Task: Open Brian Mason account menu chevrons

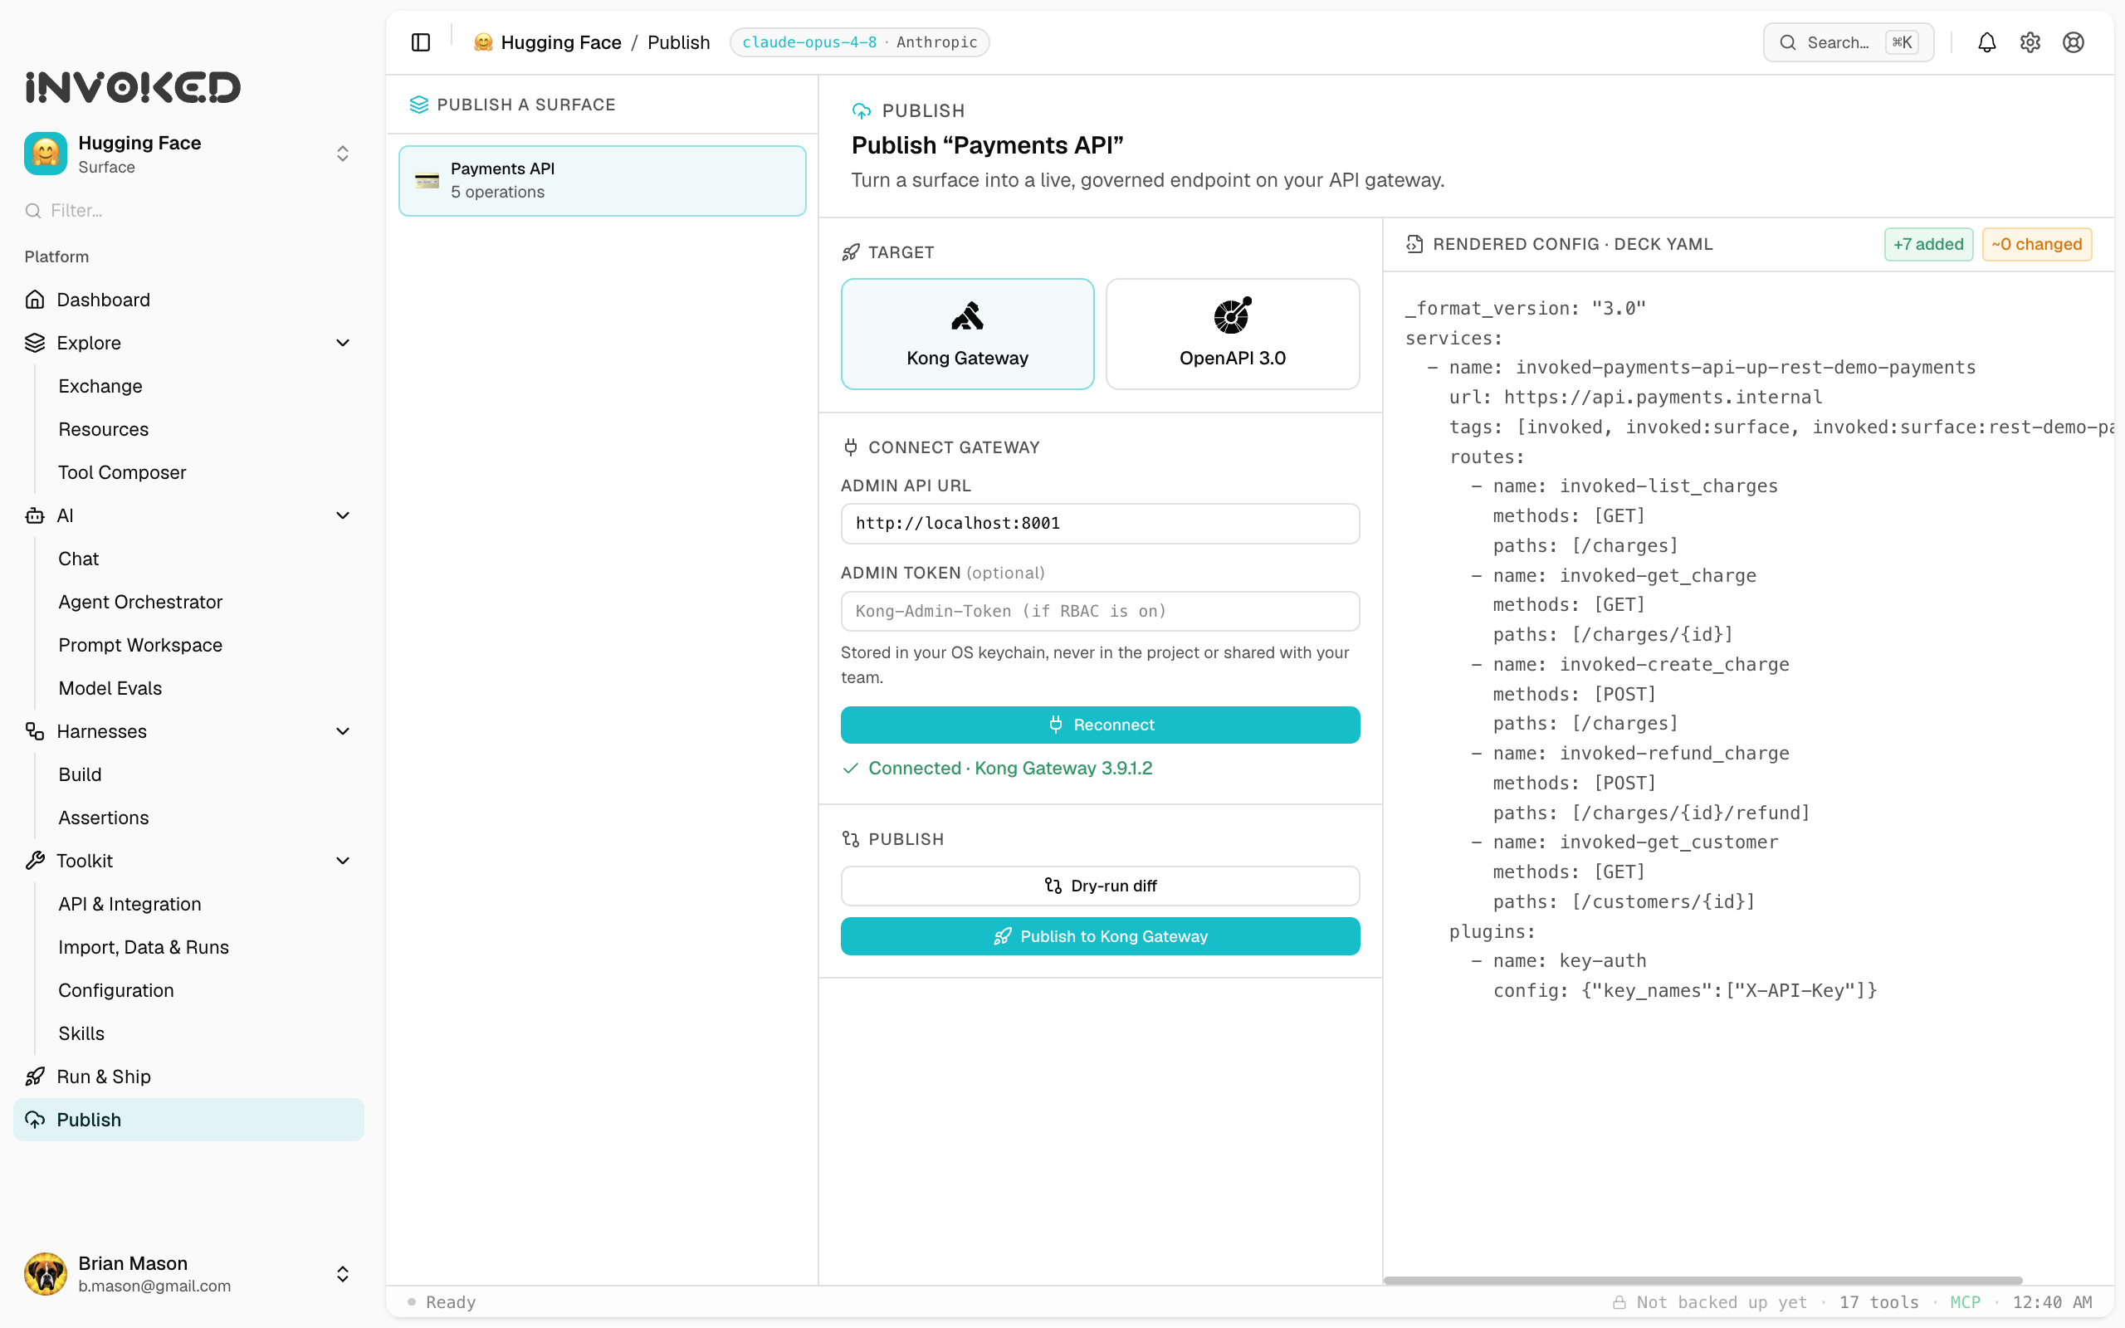Action: pos(343,1273)
